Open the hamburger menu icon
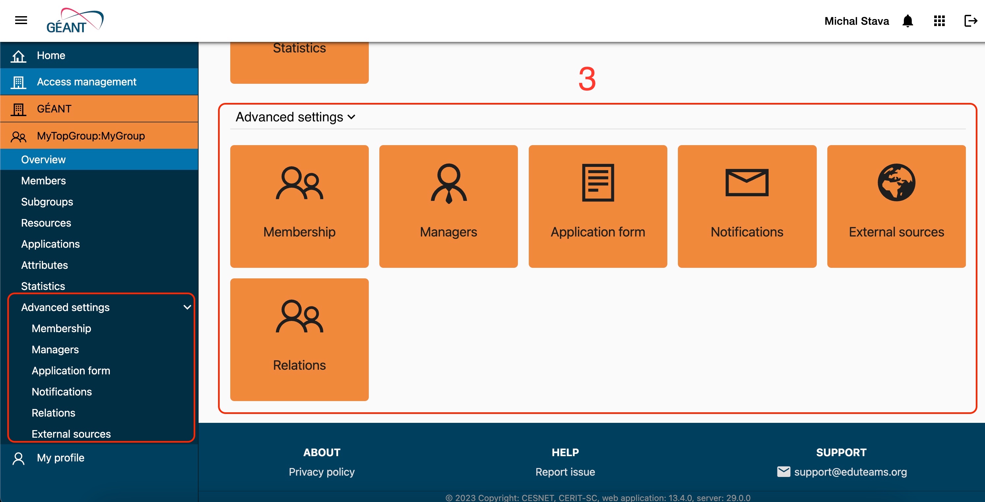This screenshot has height=502, width=985. pyautogui.click(x=21, y=20)
